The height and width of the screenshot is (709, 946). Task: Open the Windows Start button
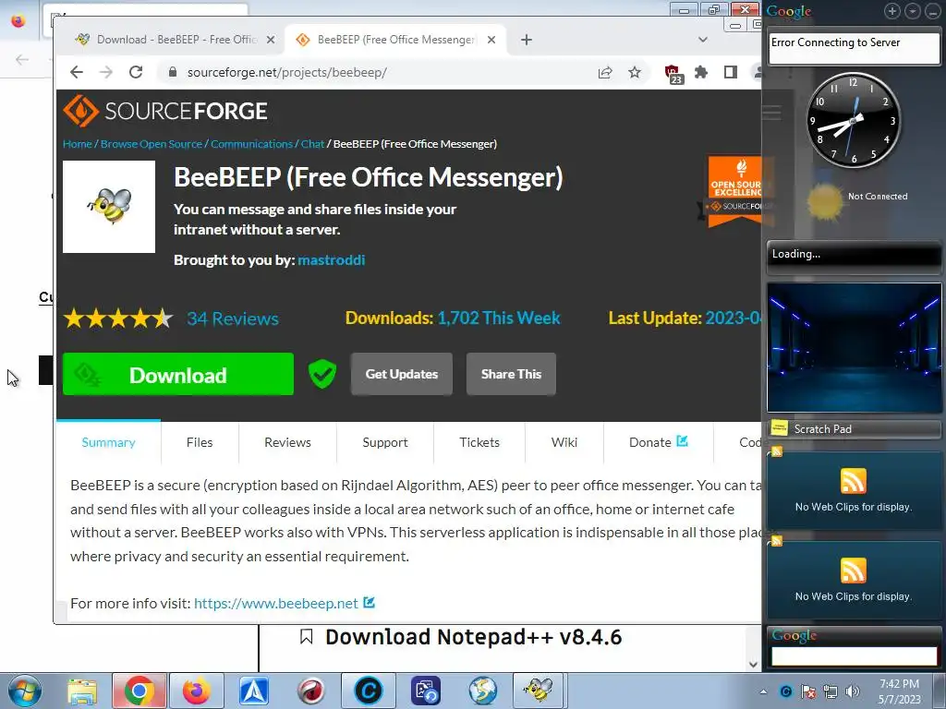click(24, 691)
